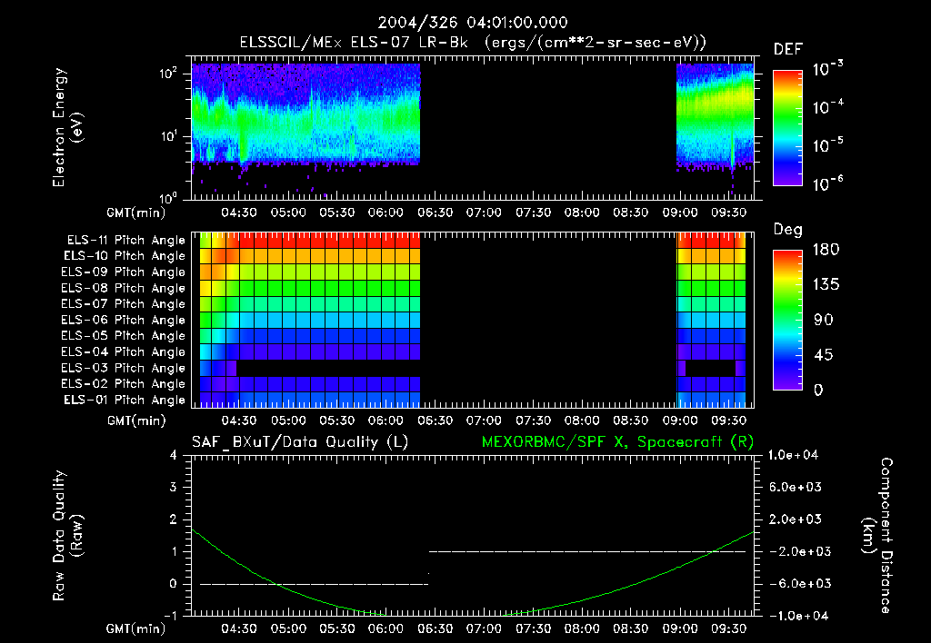Click the Raw Data Quality axis label
The width and height of the screenshot is (931, 643).
pos(67,536)
